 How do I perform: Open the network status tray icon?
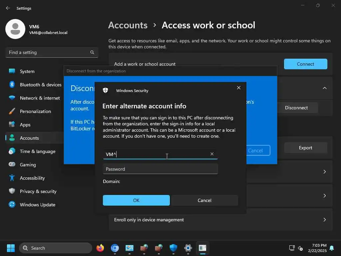point(292,248)
